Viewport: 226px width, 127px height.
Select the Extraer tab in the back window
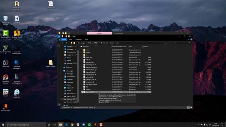point(100,33)
